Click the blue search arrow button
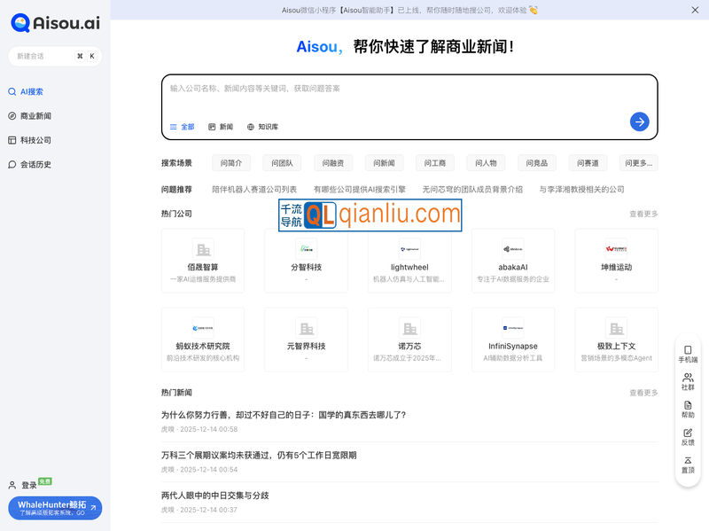The image size is (709, 531). pyautogui.click(x=639, y=121)
